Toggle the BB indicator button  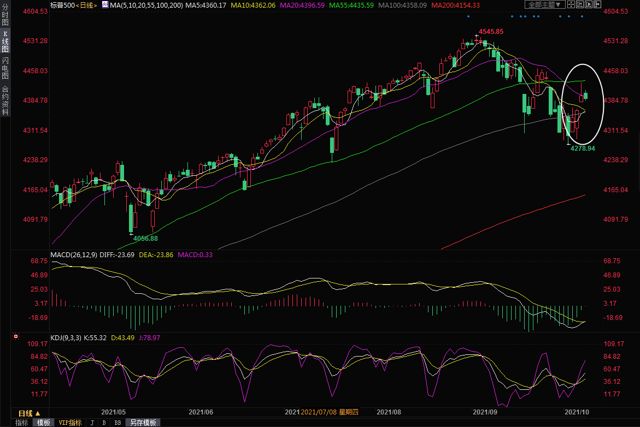[118, 423]
